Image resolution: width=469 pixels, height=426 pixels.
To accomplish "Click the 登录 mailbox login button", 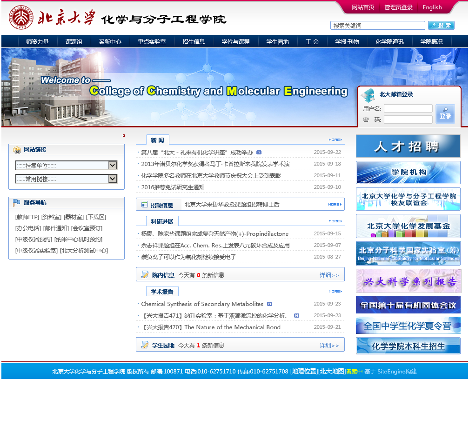I will click(x=445, y=113).
